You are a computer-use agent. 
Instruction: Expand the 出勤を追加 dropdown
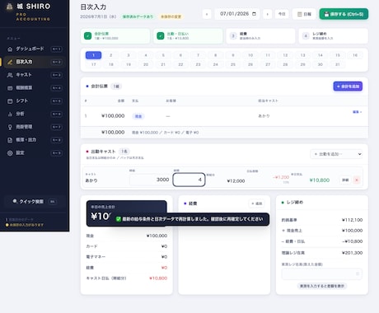coord(337,154)
